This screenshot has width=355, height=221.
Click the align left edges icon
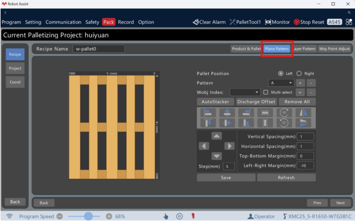click(x=208, y=113)
